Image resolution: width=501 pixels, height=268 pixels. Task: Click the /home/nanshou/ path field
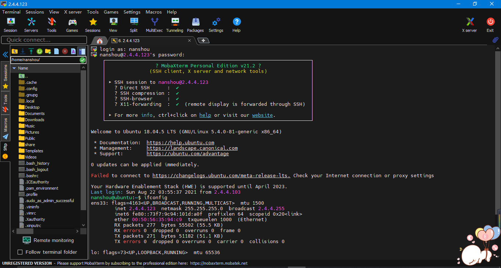(45, 60)
